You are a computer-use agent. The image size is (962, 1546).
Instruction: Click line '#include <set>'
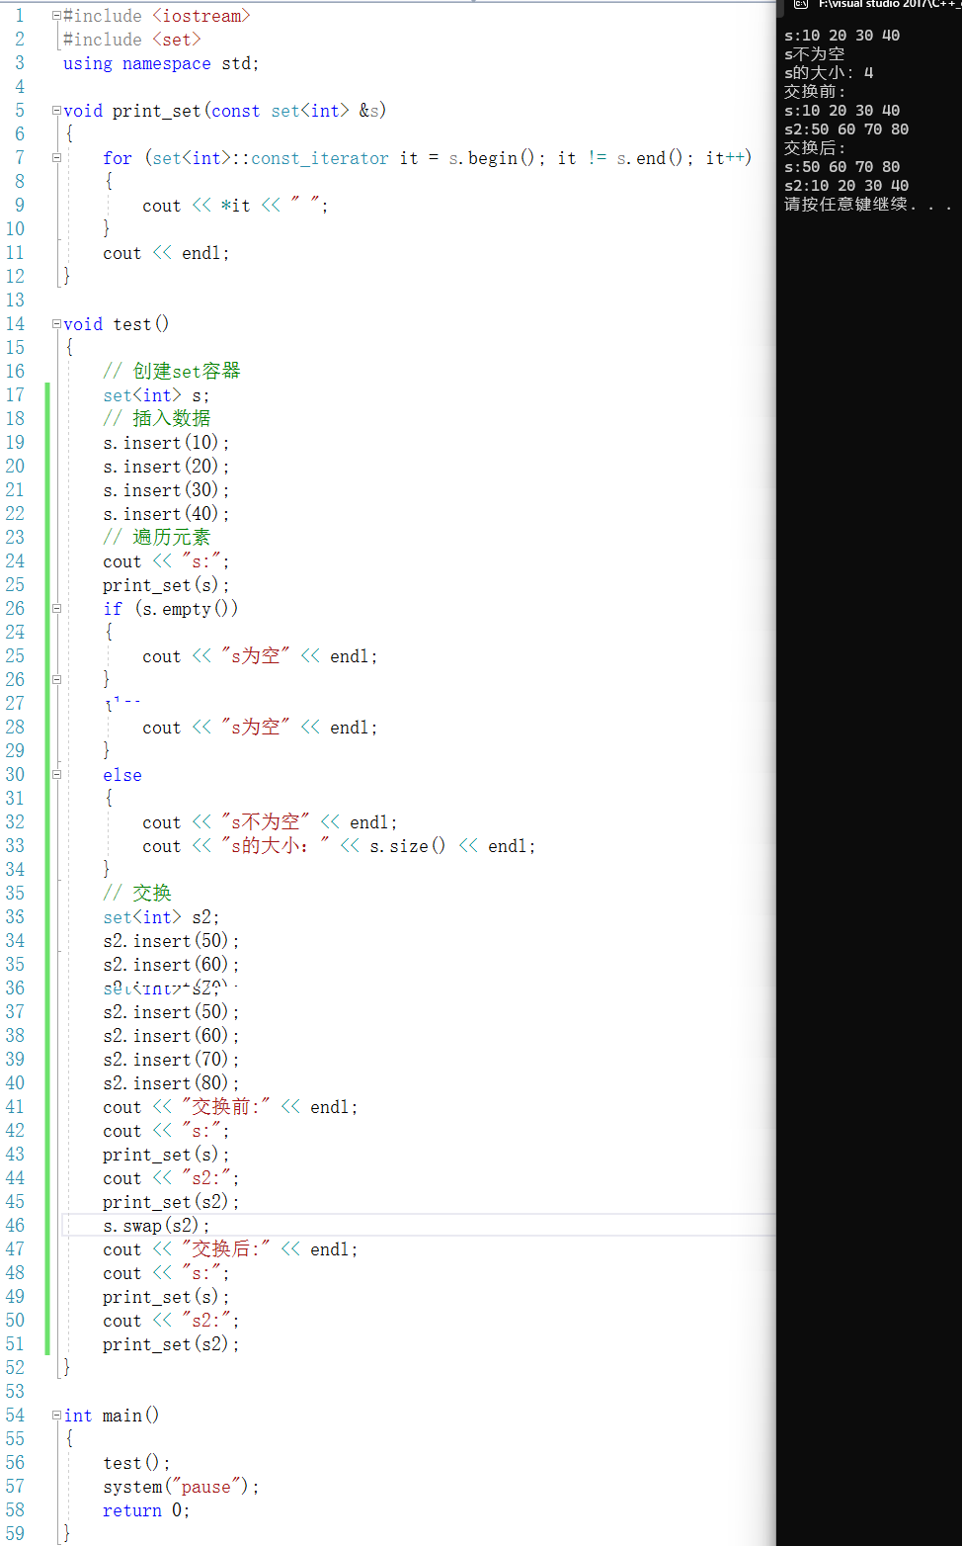(x=132, y=40)
